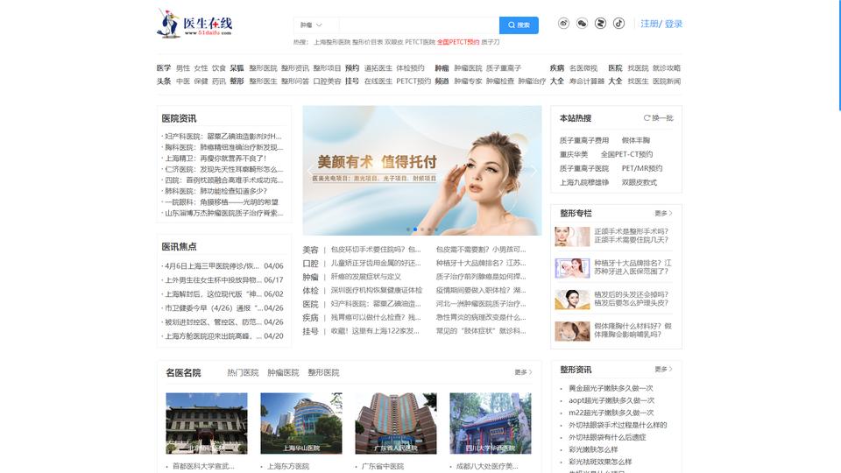Open article 深圳医疗机构恢复健康证体检

[377, 290]
